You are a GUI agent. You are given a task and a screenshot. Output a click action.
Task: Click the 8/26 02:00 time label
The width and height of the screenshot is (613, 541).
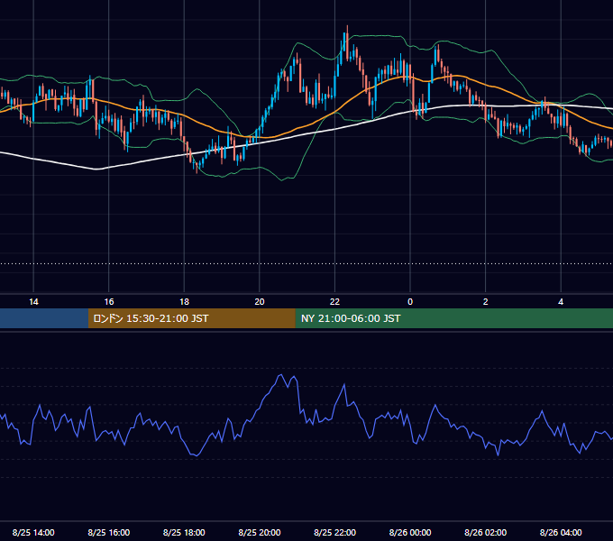point(485,532)
